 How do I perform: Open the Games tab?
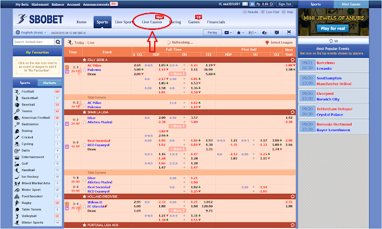point(194,22)
